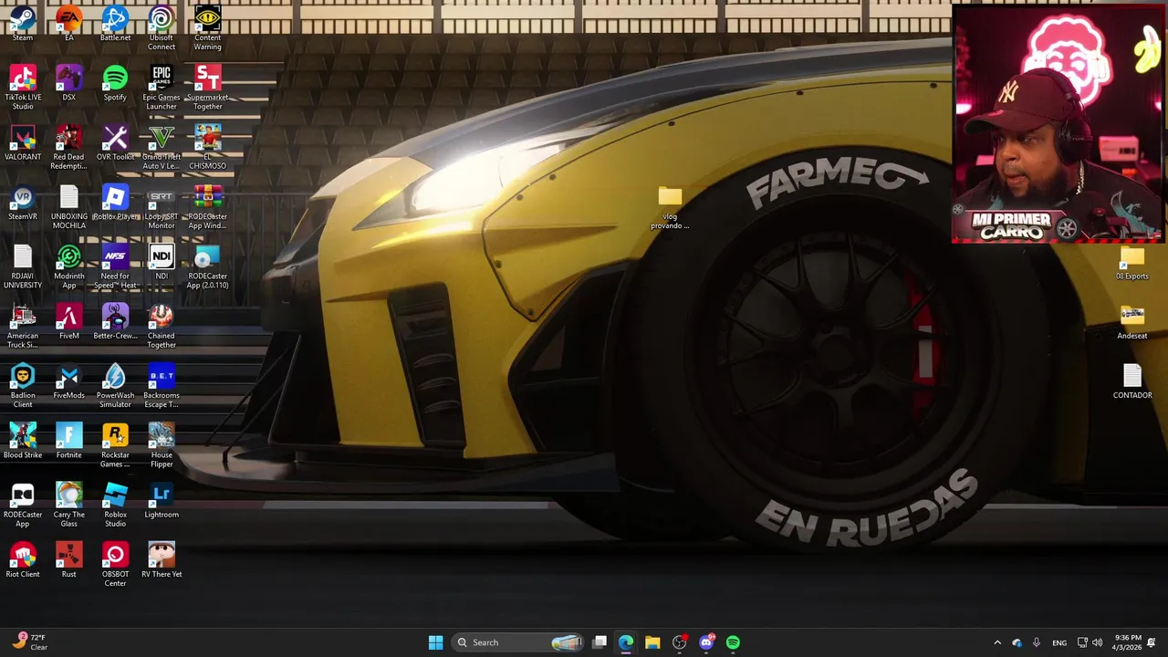This screenshot has height=657, width=1168.
Task: Launch the Fortnite desktop icon
Action: 68,441
